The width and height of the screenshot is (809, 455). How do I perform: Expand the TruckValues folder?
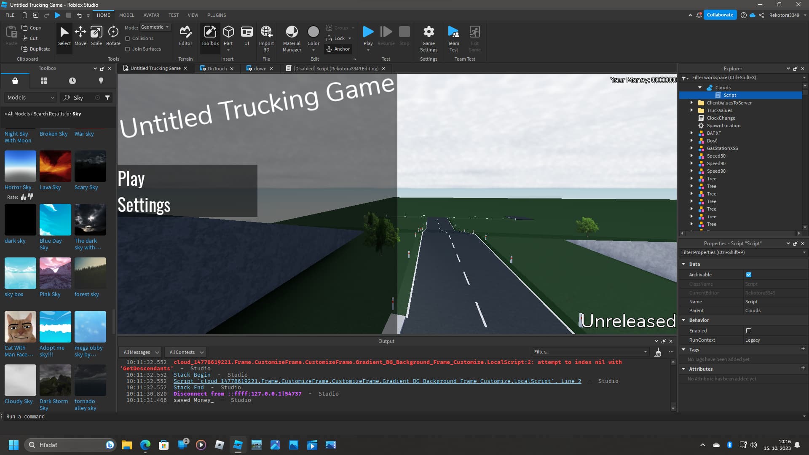click(691, 110)
